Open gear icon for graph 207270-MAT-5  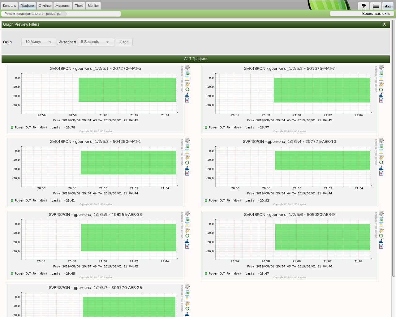tap(187, 67)
